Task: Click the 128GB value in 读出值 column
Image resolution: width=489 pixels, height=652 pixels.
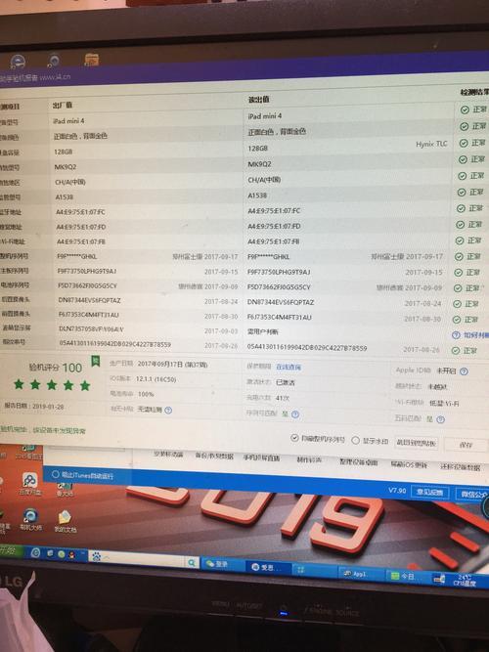Action: [257, 148]
